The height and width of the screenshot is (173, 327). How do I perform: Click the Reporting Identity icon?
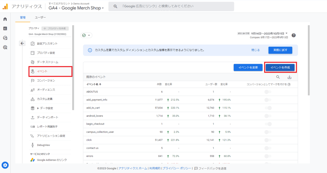(33, 126)
